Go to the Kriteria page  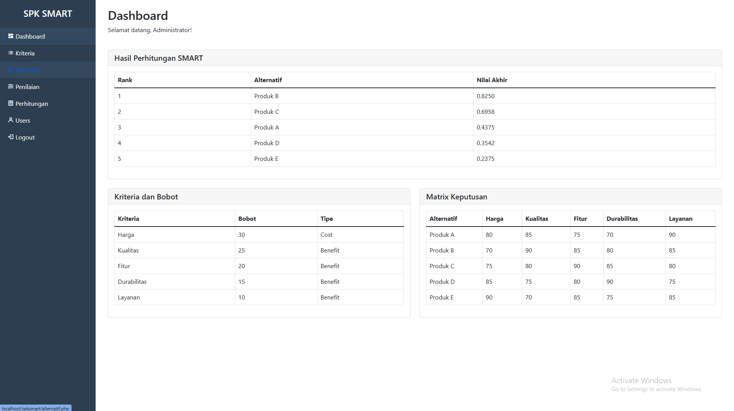click(48, 53)
